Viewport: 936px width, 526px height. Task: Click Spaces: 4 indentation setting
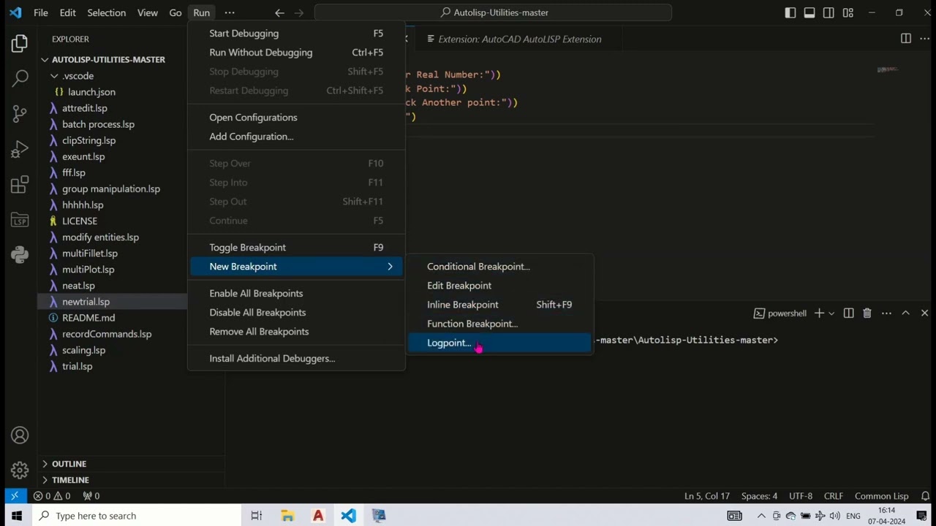pyautogui.click(x=759, y=496)
